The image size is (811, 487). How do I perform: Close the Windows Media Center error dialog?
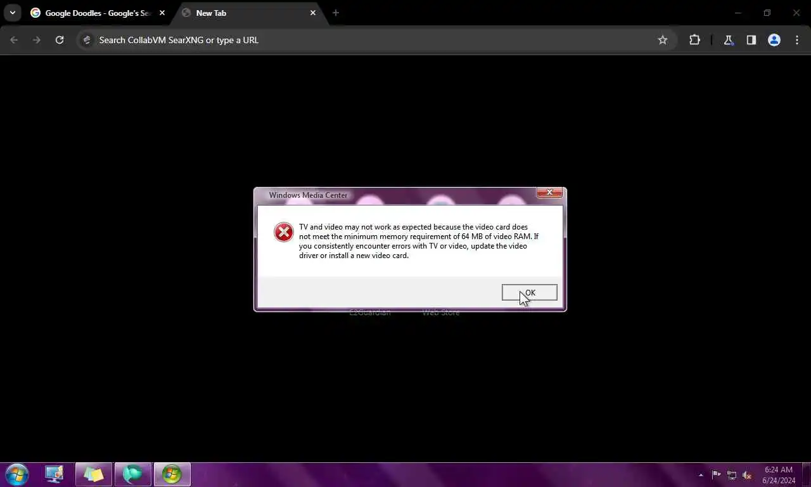(x=549, y=192)
